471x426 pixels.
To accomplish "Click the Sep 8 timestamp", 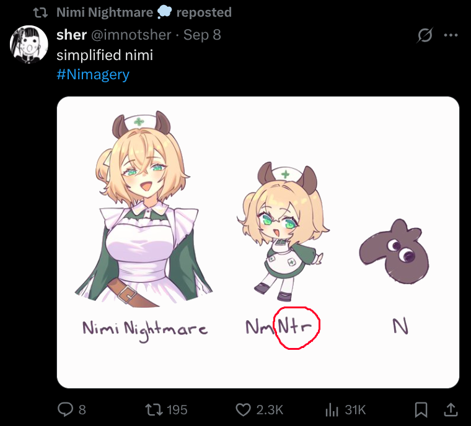I will (x=202, y=35).
